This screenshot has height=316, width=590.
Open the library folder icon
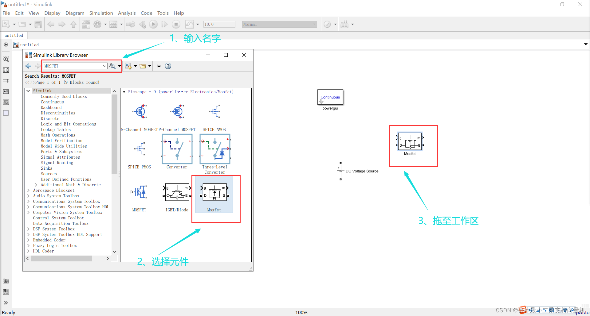[143, 66]
